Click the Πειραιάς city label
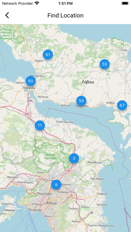Screen dimensions: 131x232 click(x=35, y=210)
